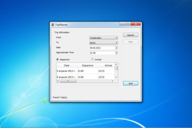
Task: Click the horizontal scrollbar thumb
Action: coord(68,81)
